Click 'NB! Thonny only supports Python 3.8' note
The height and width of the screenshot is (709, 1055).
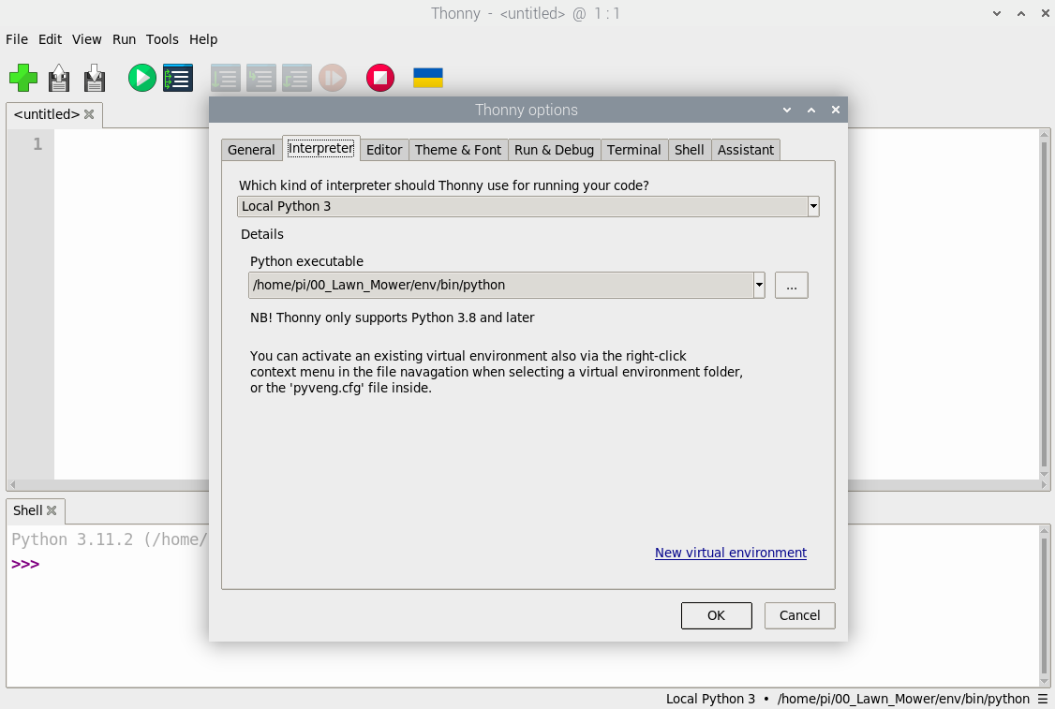point(393,318)
